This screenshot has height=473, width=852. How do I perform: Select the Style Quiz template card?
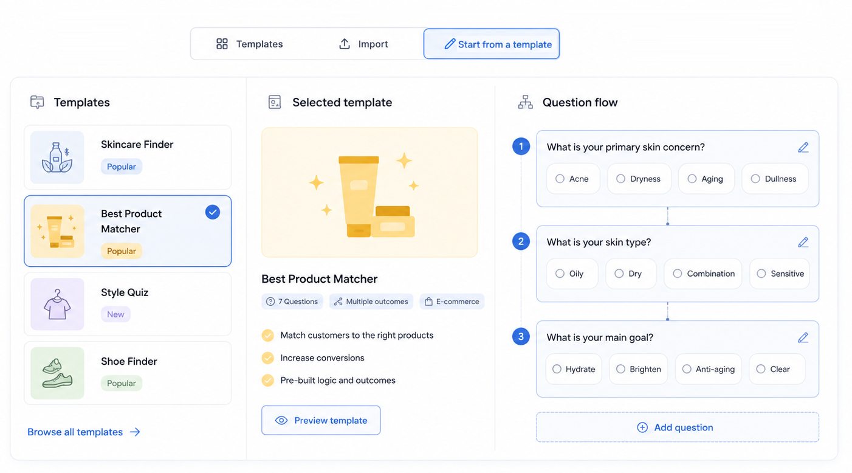click(x=128, y=304)
